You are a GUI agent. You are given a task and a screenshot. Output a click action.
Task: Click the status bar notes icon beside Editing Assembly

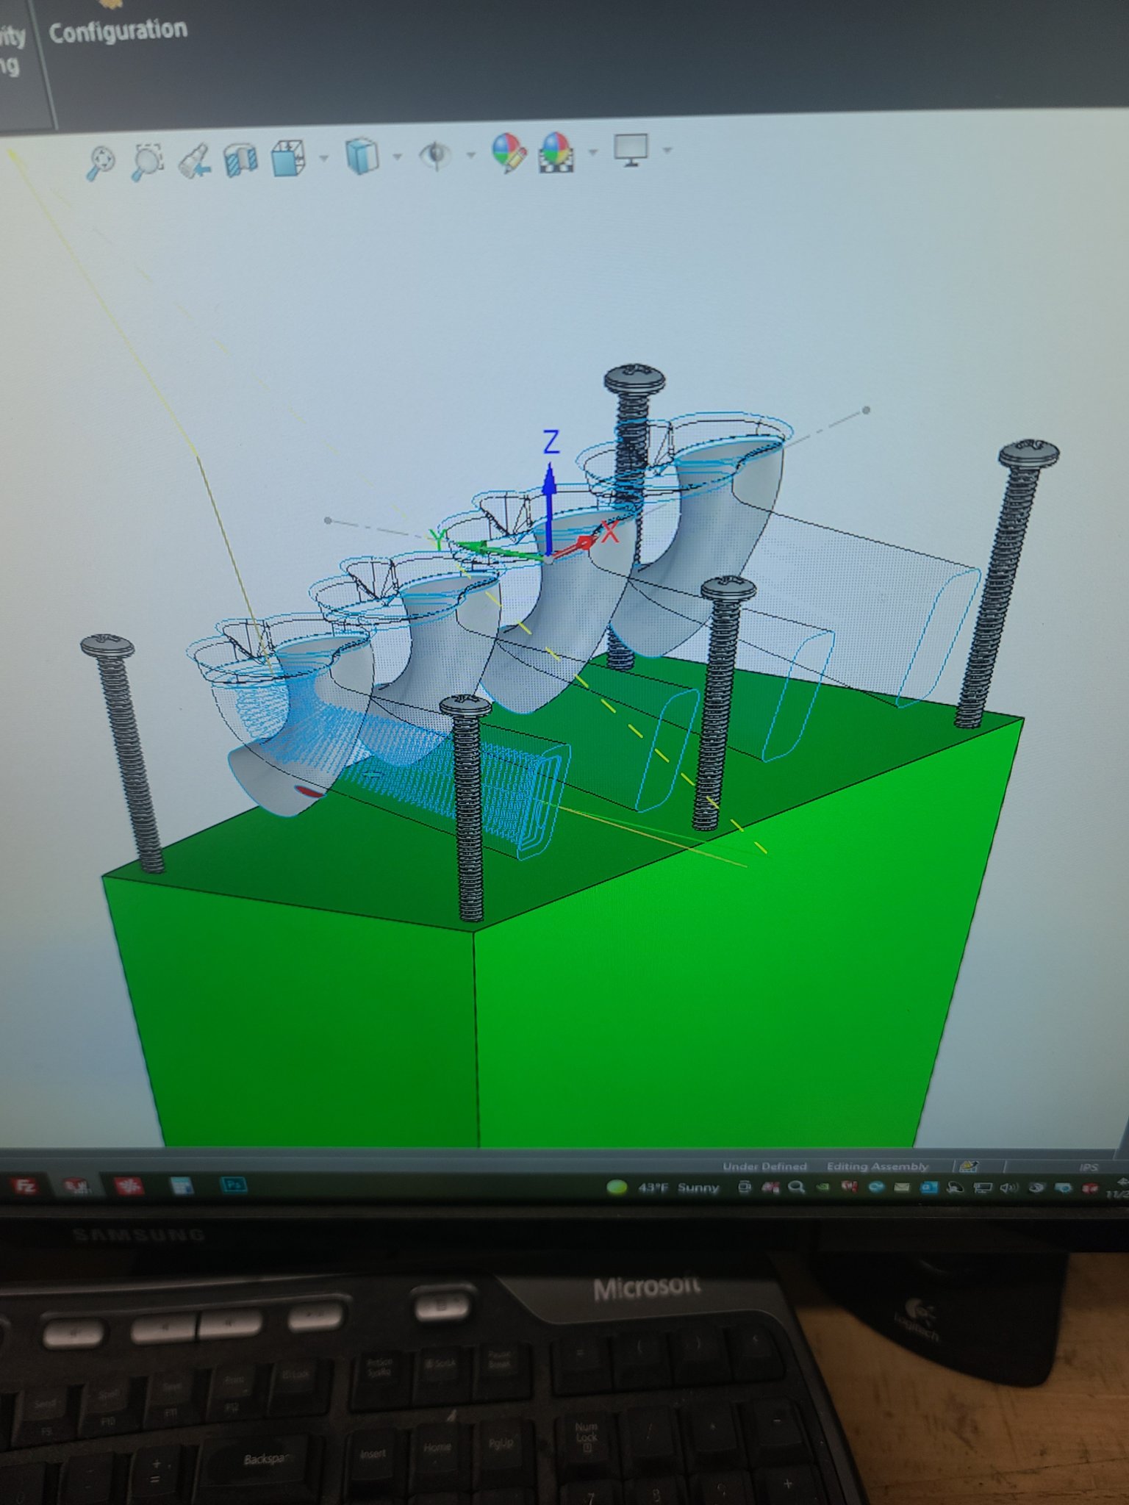(x=969, y=1166)
